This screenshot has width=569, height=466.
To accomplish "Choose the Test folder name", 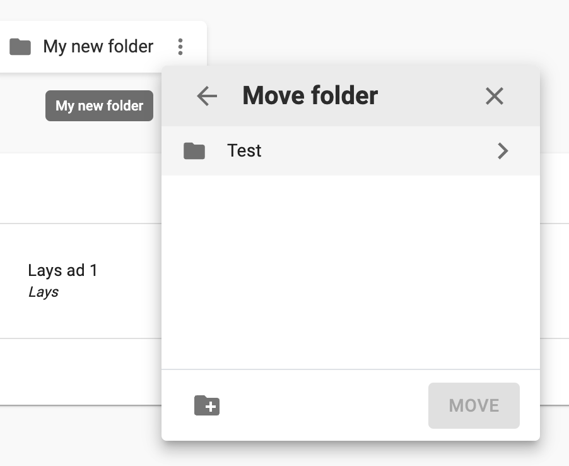I will point(244,151).
